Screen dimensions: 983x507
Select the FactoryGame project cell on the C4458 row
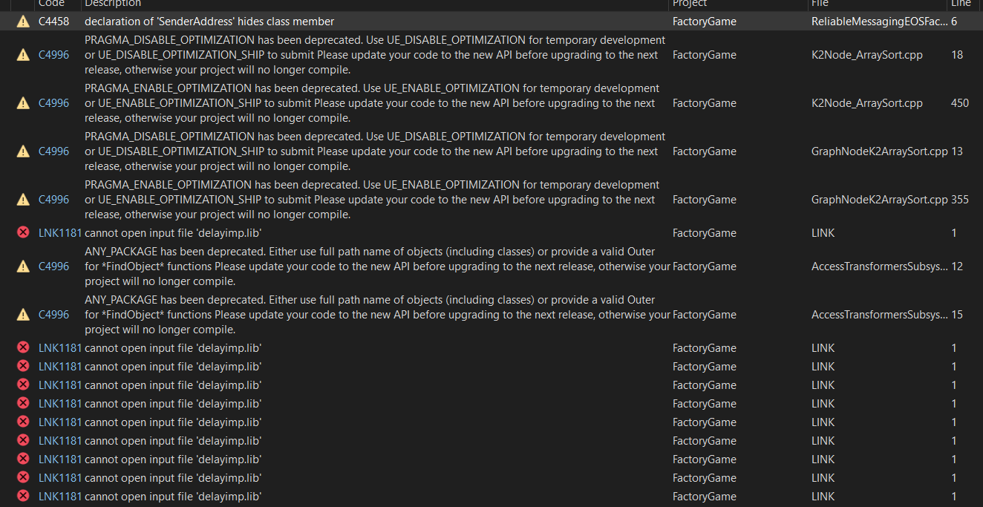click(704, 21)
